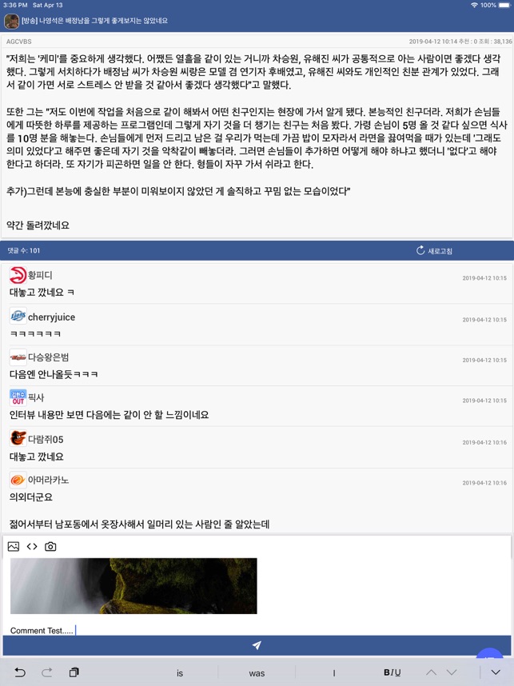Tap the keyboard redo arrow icon
Screen dimensions: 514x686
click(47, 672)
